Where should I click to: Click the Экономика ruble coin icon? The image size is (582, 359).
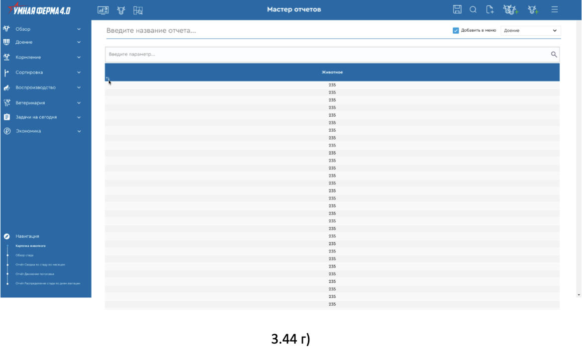tap(6, 131)
